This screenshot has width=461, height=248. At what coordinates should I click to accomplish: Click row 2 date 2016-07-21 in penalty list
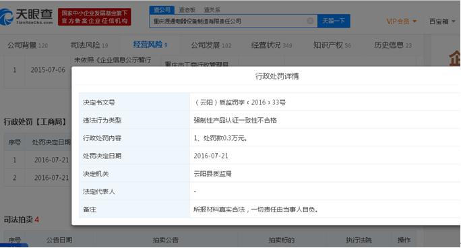(x=51, y=178)
